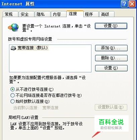Close the Internet 属性 dialog

(x=132, y=4)
